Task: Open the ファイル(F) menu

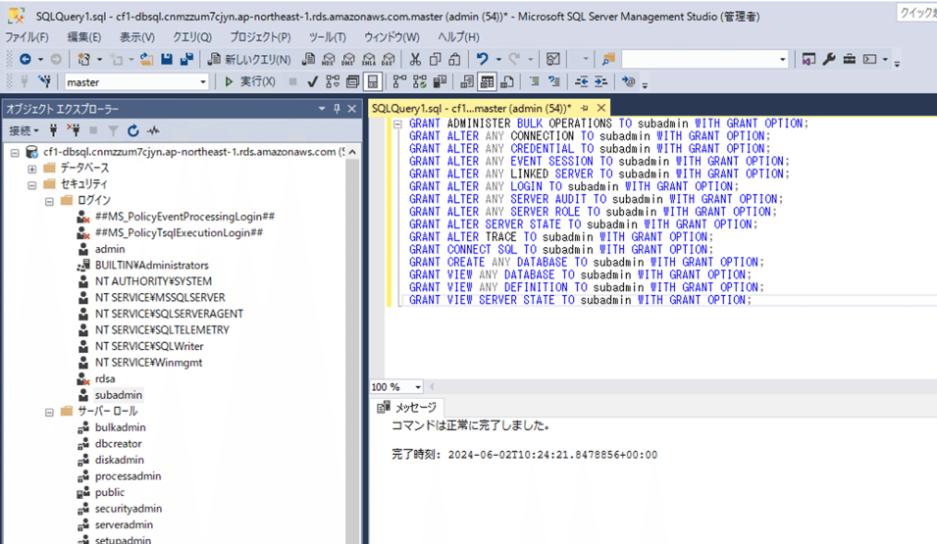Action: click(26, 37)
